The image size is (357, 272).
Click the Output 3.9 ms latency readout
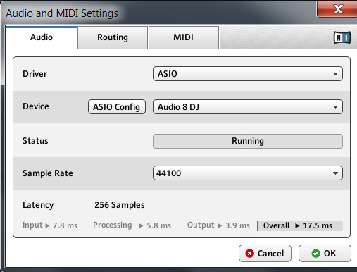(x=218, y=225)
